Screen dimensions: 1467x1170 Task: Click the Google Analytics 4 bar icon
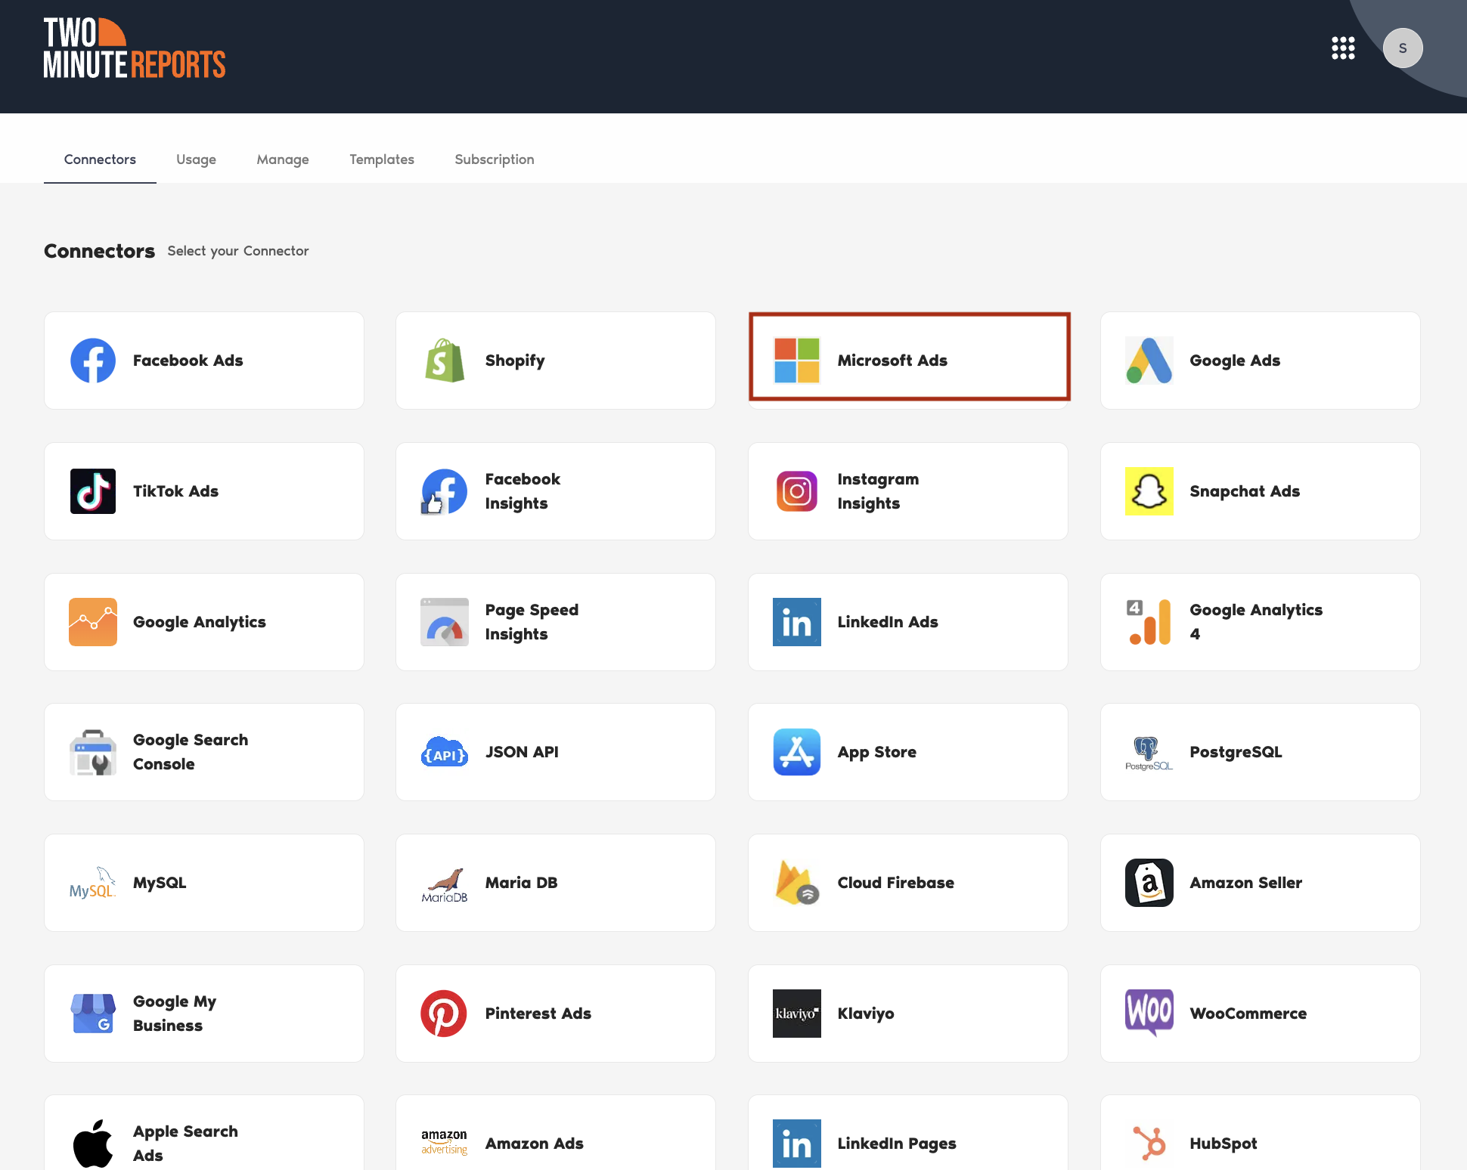pos(1149,622)
